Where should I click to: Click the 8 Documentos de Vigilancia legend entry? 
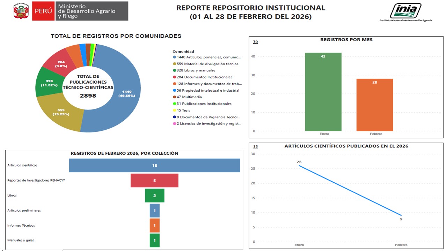(207, 117)
